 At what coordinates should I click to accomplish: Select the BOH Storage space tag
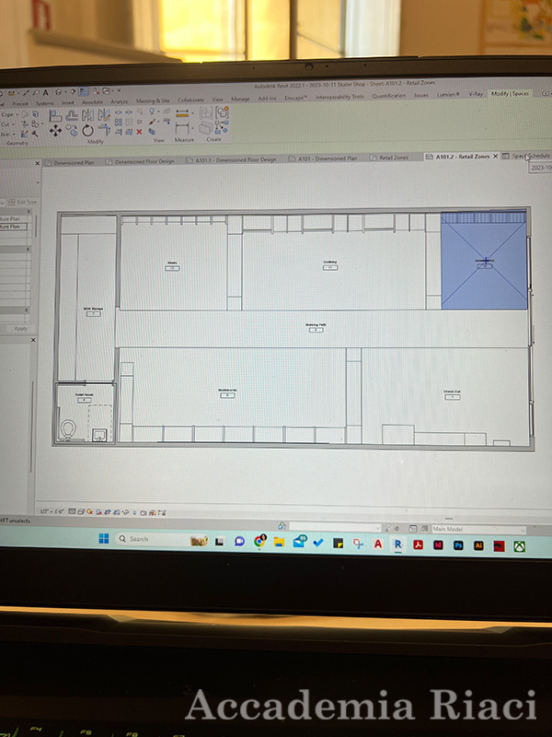94,310
